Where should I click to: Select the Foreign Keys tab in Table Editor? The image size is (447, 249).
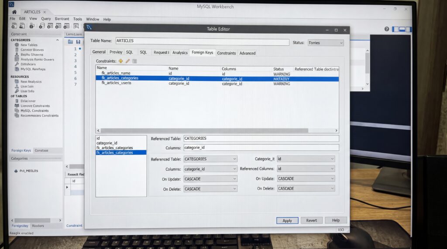[x=202, y=52]
